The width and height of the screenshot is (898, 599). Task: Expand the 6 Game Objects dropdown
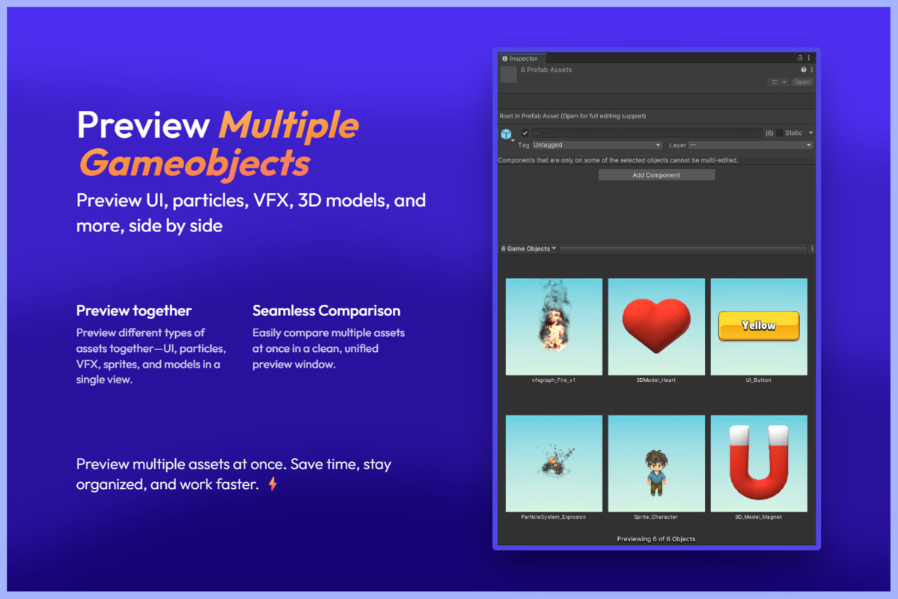click(x=529, y=248)
